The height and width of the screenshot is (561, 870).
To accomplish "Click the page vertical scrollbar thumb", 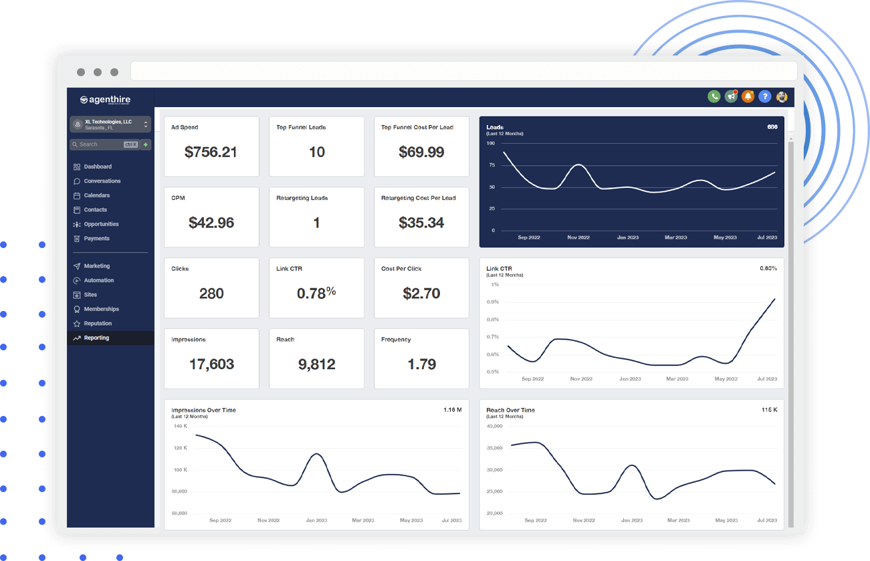I will click(790, 334).
